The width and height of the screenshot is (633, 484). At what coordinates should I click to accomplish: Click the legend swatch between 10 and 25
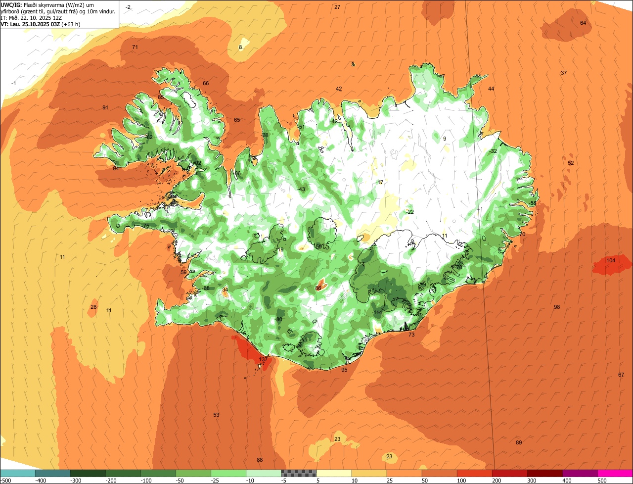369,473
